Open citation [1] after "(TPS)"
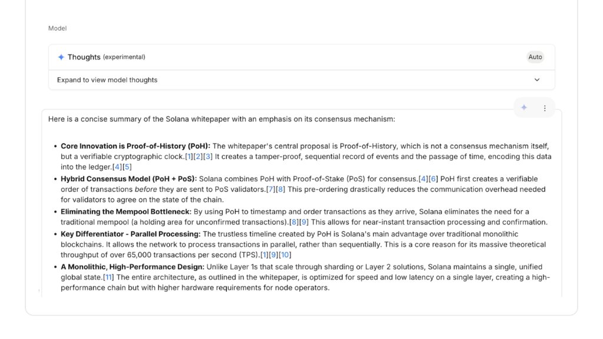Image resolution: width=603 pixels, height=339 pixels. point(264,255)
